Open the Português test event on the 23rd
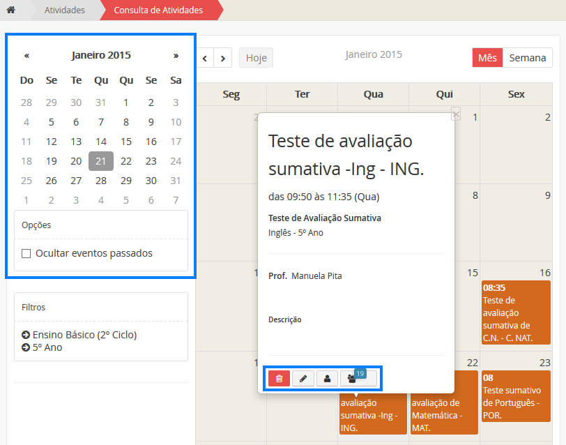This screenshot has height=445, width=566. pos(515,396)
